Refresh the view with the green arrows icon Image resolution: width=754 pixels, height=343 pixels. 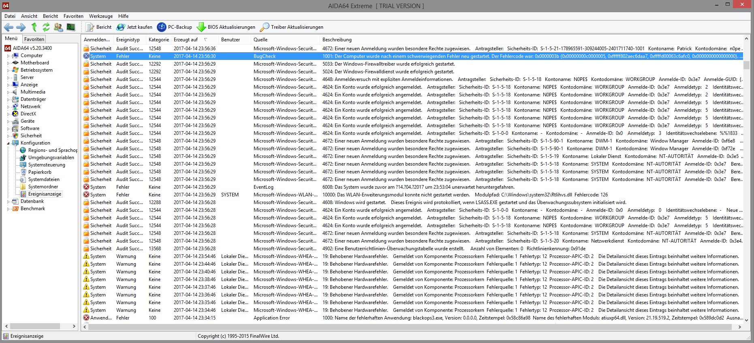click(46, 27)
